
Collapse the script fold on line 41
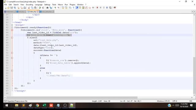click(x=12, y=25)
